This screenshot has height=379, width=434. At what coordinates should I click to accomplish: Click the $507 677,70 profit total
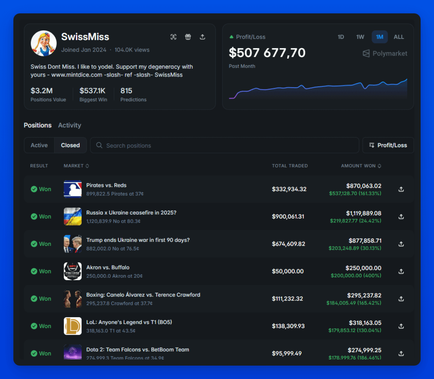pyautogui.click(x=267, y=53)
